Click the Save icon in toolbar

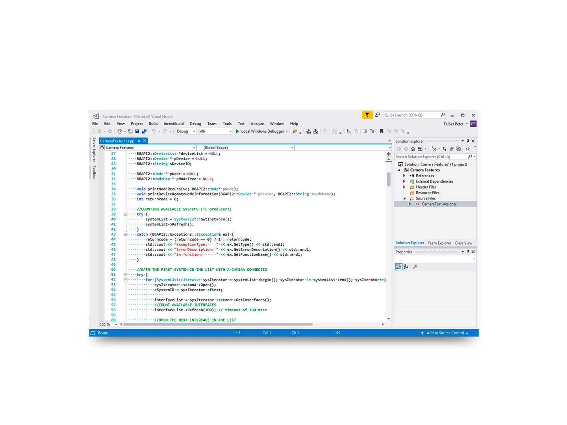click(x=137, y=131)
